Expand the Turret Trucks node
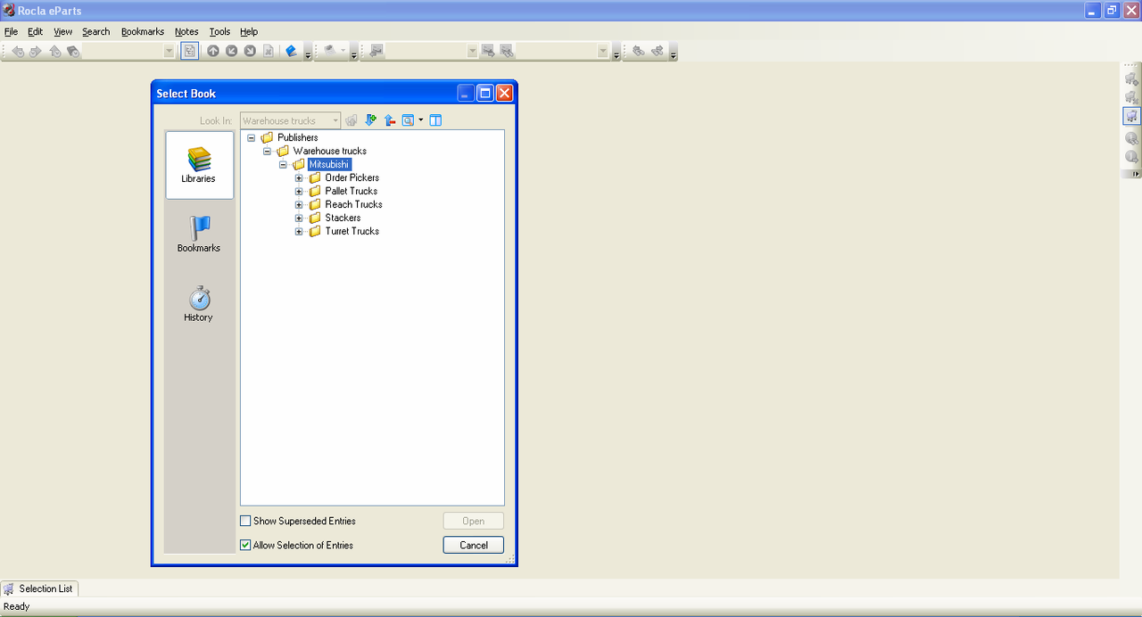Viewport: 1142px width, 617px height. coord(299,231)
